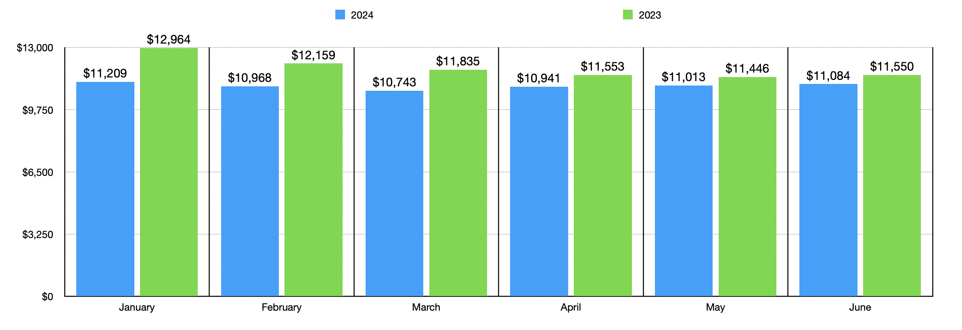Select the 2024 legend label text
962x330 pixels.
(x=362, y=15)
